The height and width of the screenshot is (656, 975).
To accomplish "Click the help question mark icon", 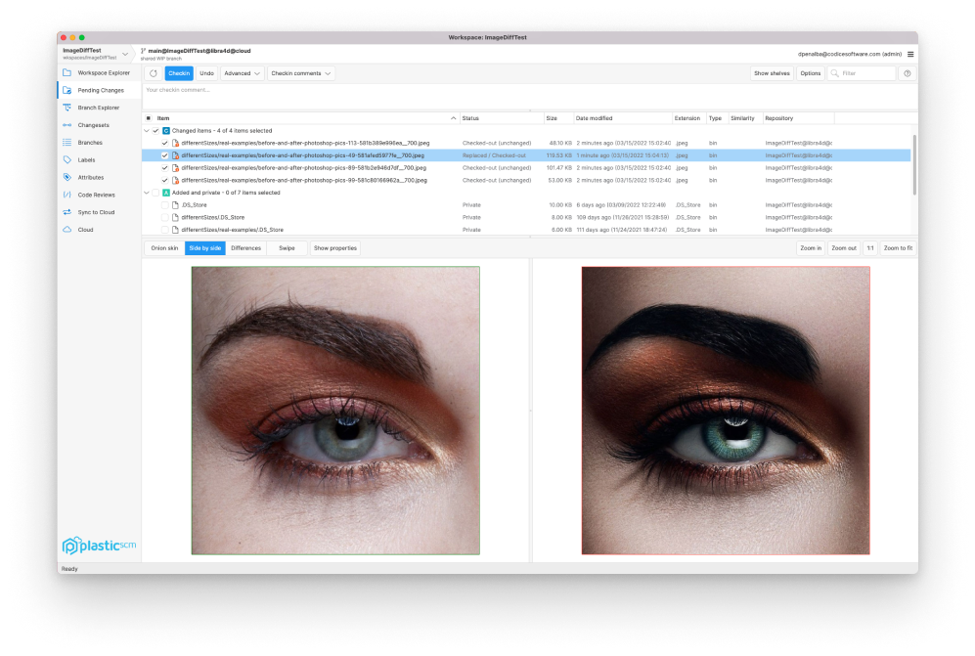I will (908, 73).
